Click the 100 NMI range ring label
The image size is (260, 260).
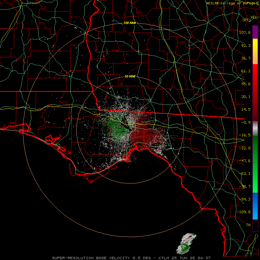coord(130,23)
